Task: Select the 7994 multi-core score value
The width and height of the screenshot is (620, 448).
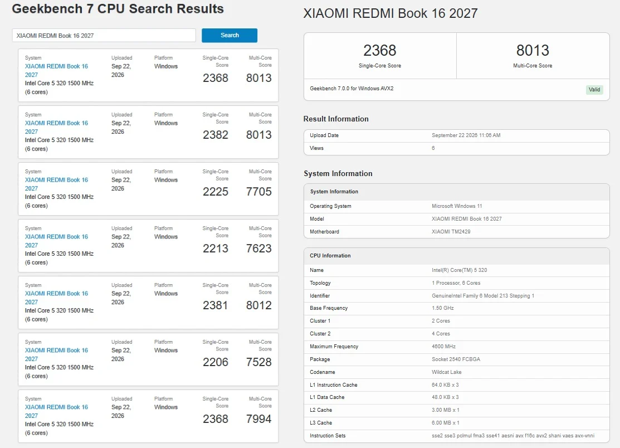Action: [x=258, y=418]
